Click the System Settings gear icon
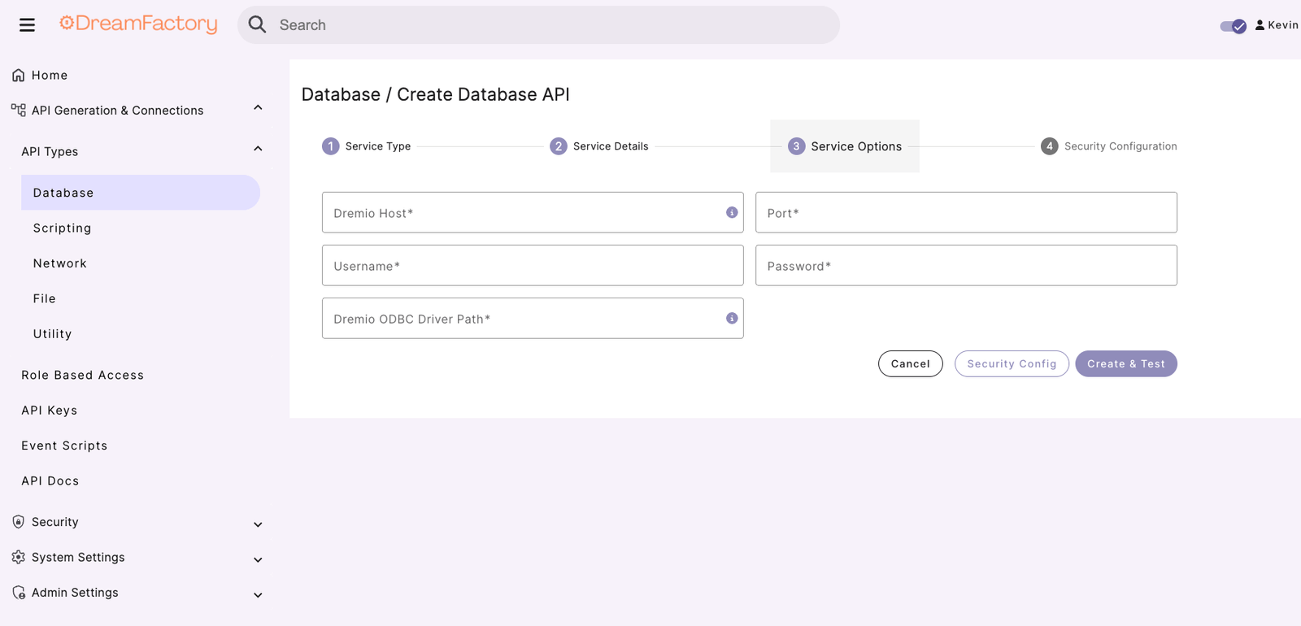The image size is (1301, 626). [18, 557]
